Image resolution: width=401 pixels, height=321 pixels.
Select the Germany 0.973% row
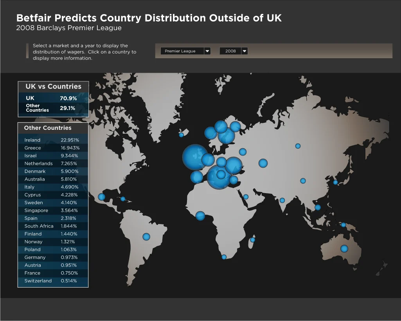(53, 257)
